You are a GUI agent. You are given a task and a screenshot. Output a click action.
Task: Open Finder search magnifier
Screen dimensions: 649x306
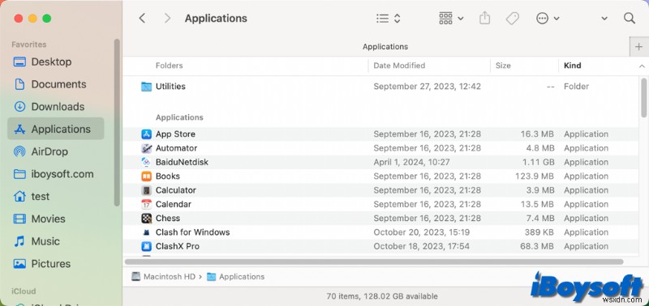tap(630, 18)
